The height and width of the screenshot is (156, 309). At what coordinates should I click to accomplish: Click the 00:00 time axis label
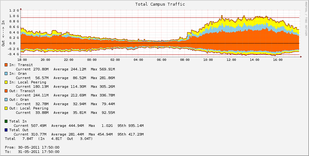point(92,60)
